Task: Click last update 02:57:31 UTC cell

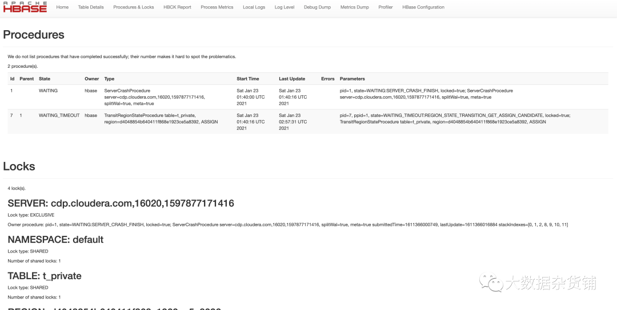Action: pos(293,121)
